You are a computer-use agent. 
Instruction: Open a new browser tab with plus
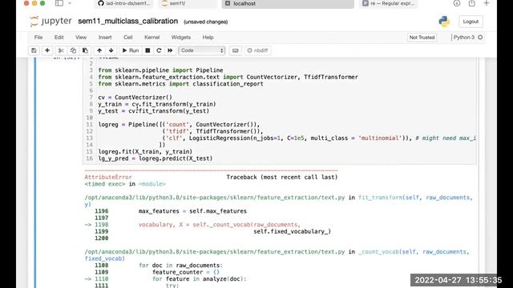487,3
